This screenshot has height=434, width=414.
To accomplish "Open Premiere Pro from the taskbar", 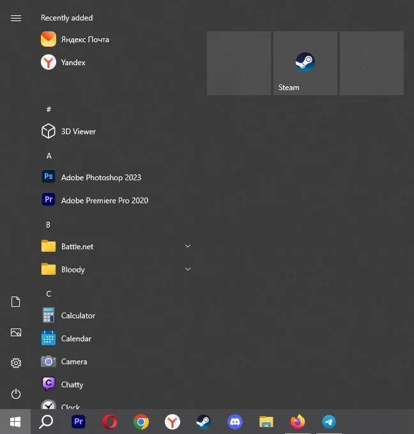I will 79,422.
